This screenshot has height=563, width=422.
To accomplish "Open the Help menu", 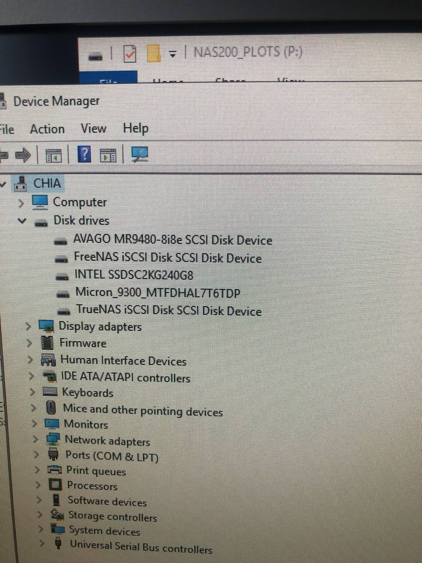I will (x=135, y=128).
